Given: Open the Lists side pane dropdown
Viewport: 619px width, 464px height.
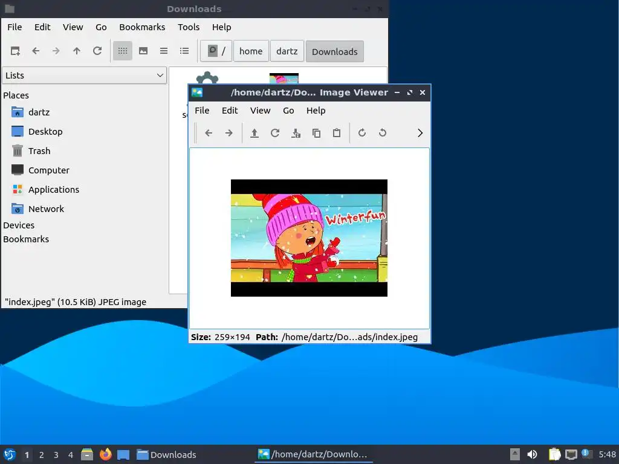Looking at the screenshot, I should pyautogui.click(x=85, y=76).
